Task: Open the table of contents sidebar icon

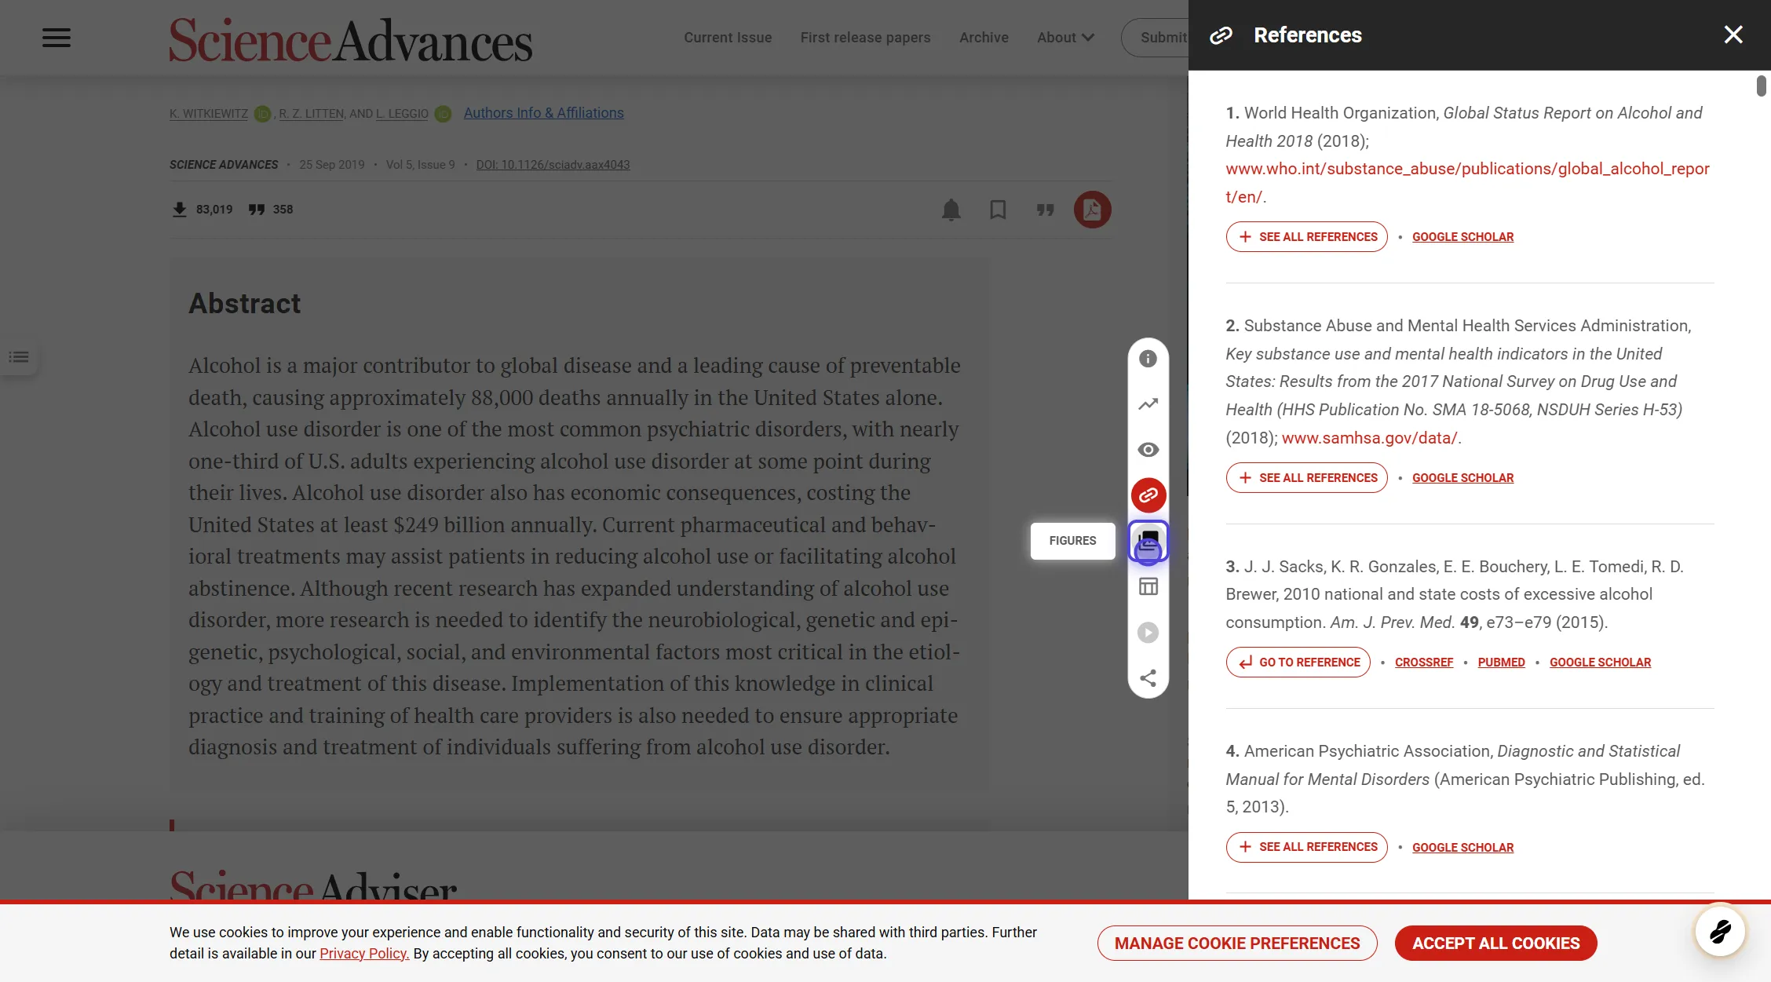Action: point(19,357)
